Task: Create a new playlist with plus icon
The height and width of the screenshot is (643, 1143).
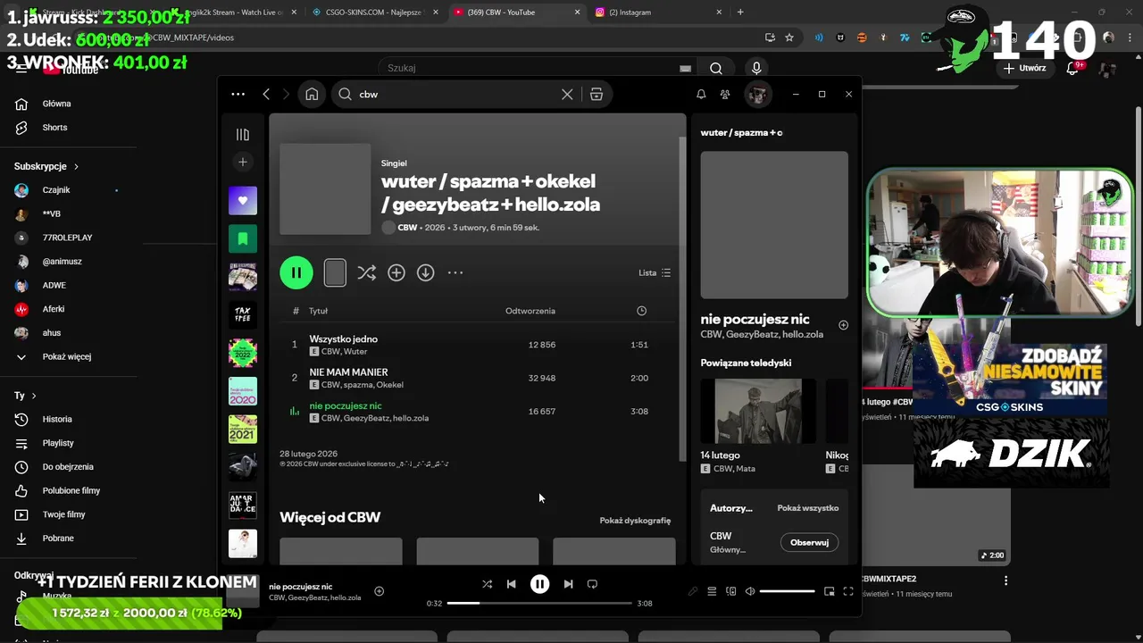Action: [x=242, y=162]
